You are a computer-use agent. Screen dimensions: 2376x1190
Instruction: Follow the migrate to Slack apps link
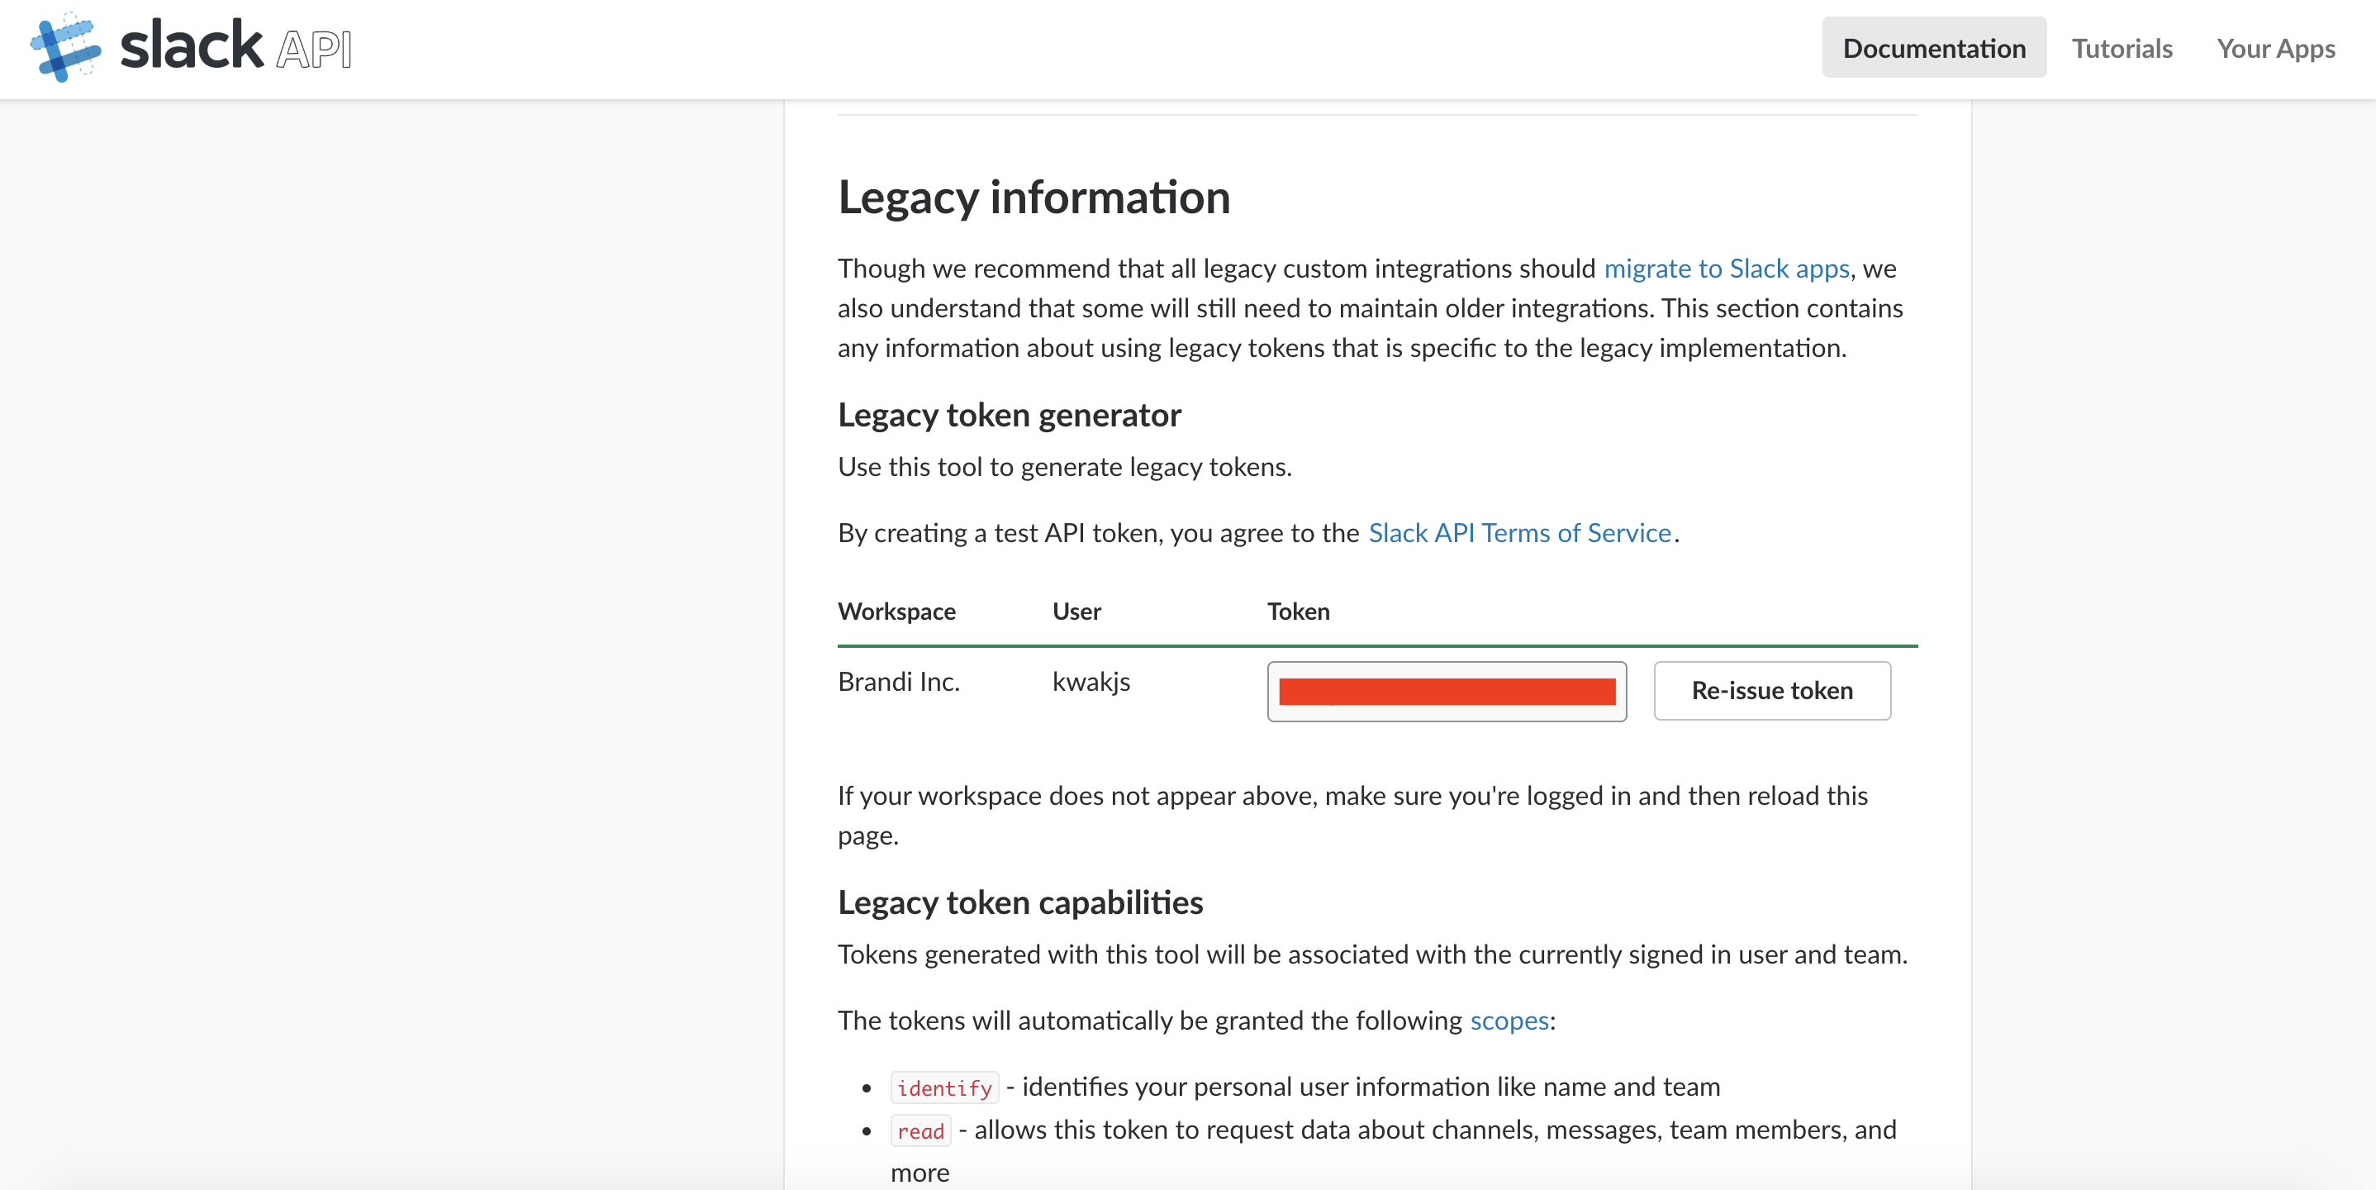(x=1727, y=269)
